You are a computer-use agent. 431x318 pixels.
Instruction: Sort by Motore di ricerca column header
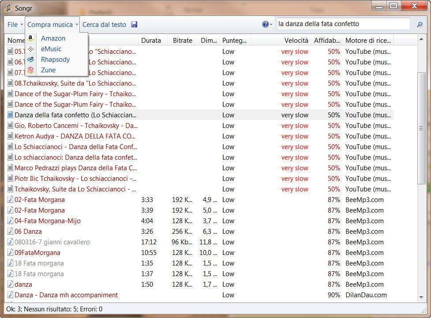[368, 41]
